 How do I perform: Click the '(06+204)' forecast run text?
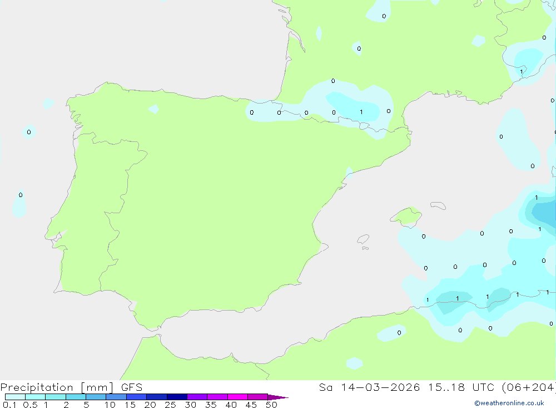pos(529,387)
